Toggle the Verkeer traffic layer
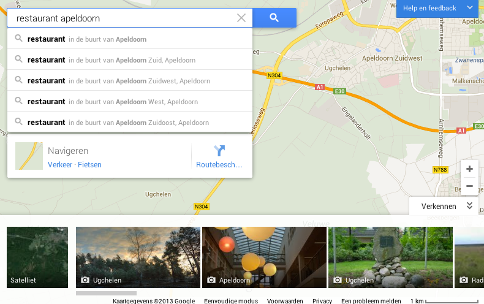This screenshot has height=304, width=484. [60, 165]
